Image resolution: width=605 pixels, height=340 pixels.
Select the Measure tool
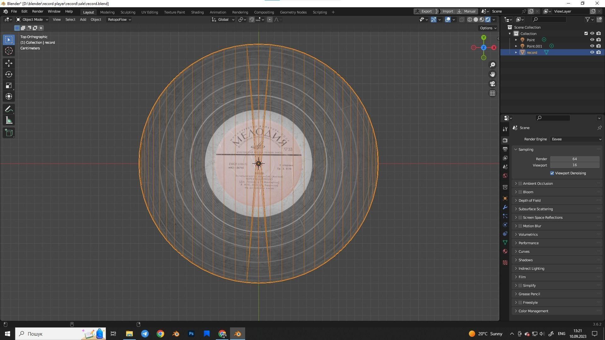(x=9, y=120)
